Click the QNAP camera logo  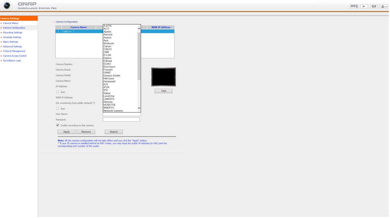coord(7,5)
